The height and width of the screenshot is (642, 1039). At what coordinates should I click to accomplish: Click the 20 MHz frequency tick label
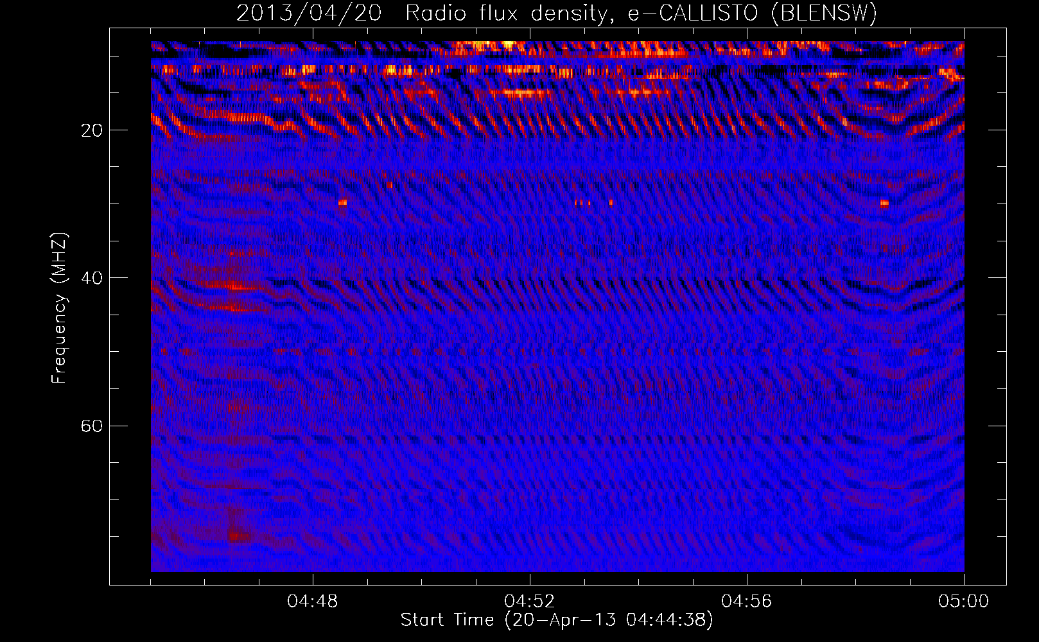click(92, 131)
